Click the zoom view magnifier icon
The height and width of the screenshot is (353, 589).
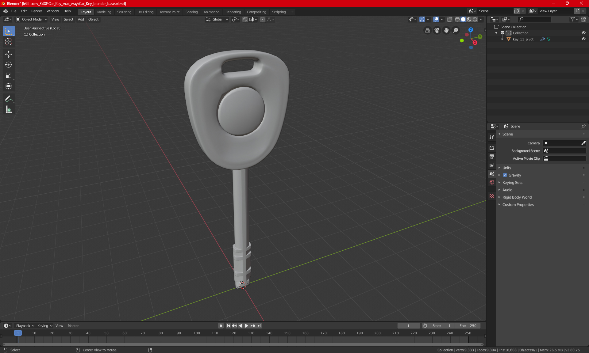click(x=456, y=30)
